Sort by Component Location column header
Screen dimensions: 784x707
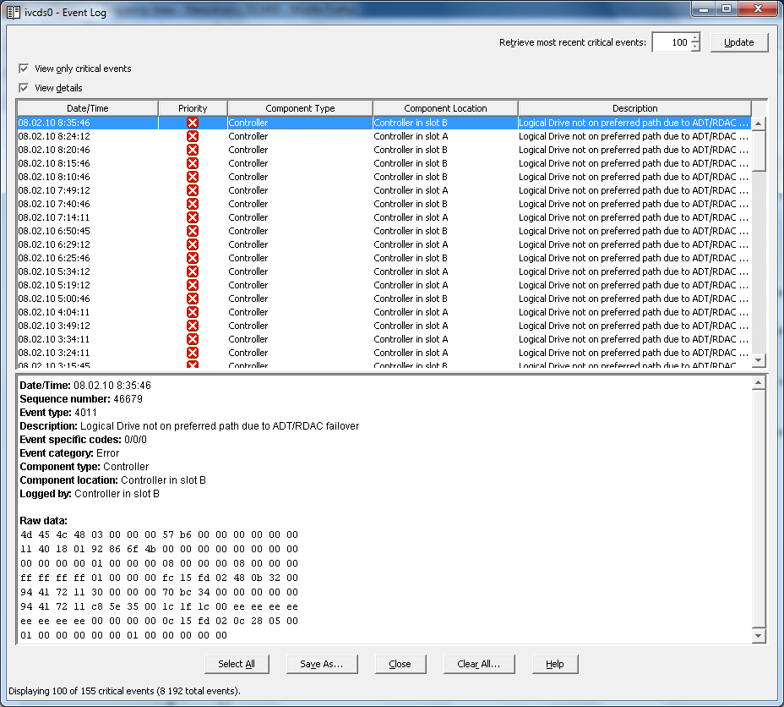[x=445, y=108]
